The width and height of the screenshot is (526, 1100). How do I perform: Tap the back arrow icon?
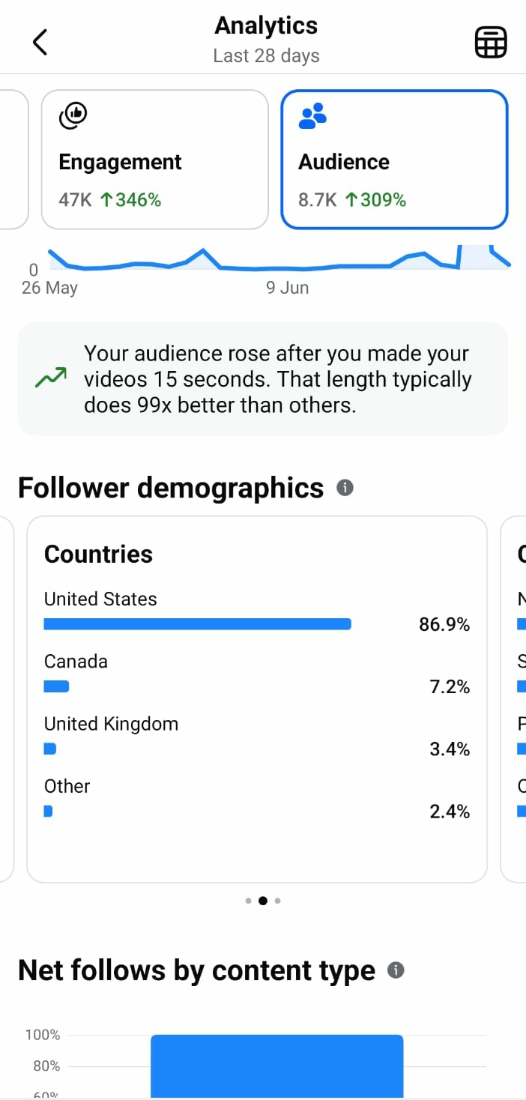coord(40,42)
